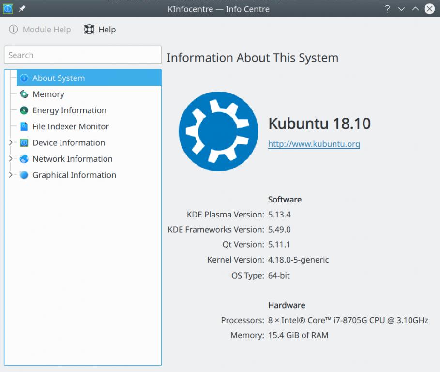The image size is (440, 372).
Task: Click the pin window icon in titlebar
Action: 22,9
